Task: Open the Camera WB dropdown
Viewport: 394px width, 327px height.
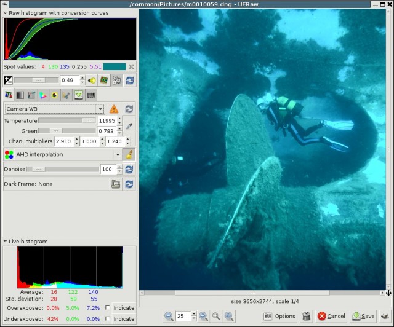Action: tap(54, 109)
